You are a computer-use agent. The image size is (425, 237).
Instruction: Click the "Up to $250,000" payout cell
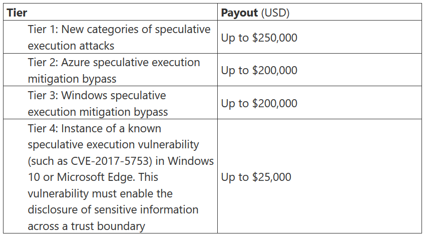(259, 38)
